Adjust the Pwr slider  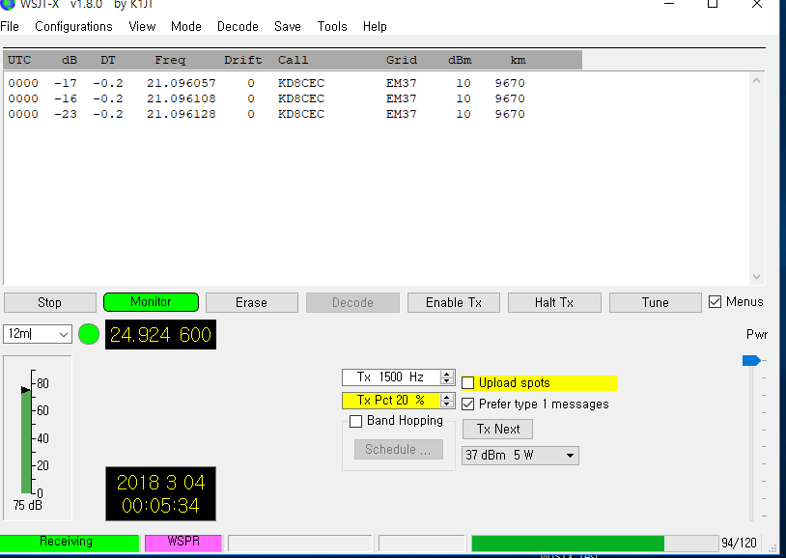(x=751, y=359)
